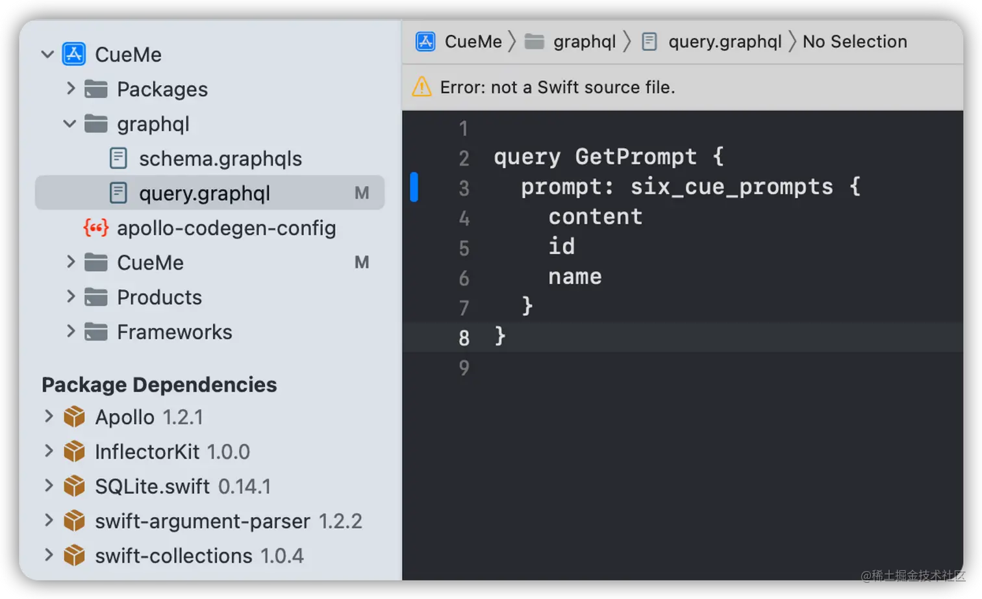Open the Products folder item
The height and width of the screenshot is (599, 982).
tap(159, 297)
